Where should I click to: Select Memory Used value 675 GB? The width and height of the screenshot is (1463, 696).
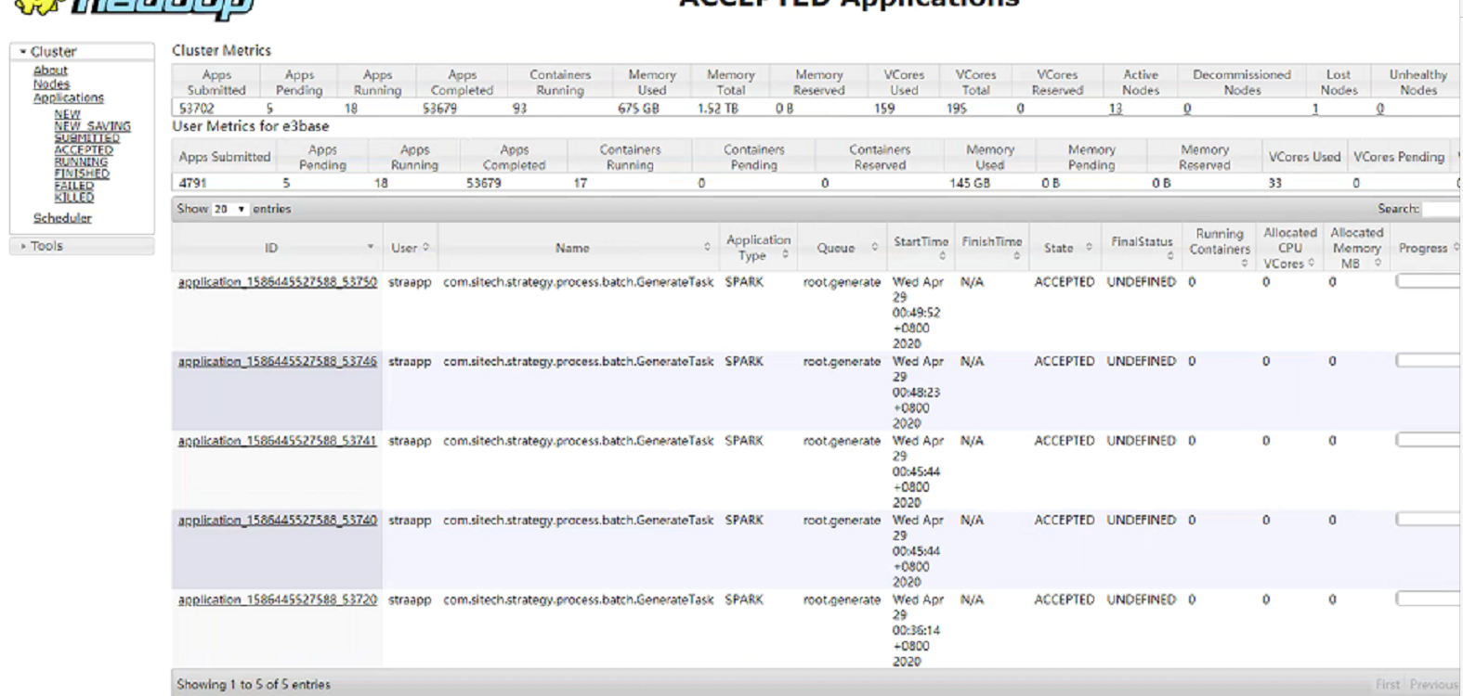click(x=638, y=109)
